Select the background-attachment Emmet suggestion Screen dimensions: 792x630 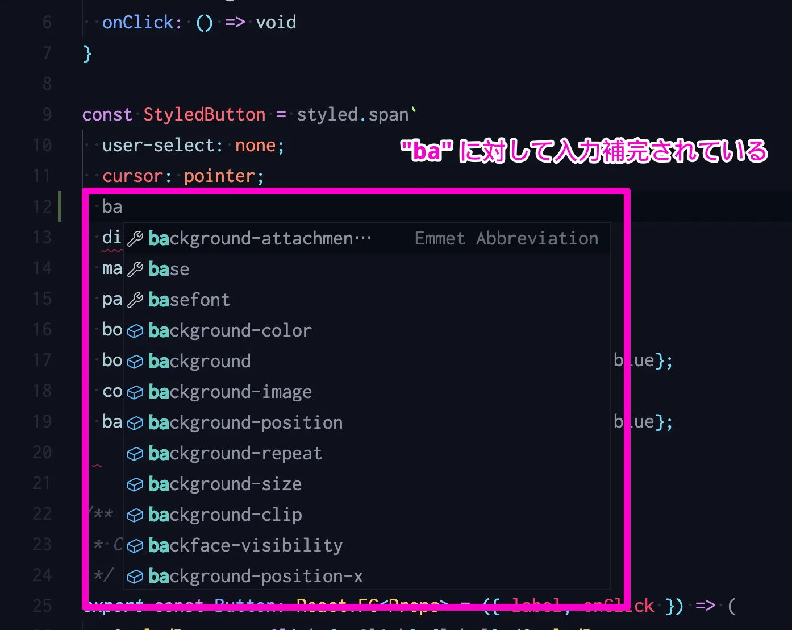259,239
